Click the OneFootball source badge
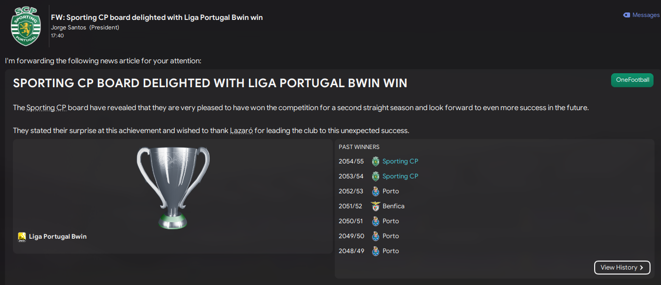This screenshot has height=285, width=661. 632,80
